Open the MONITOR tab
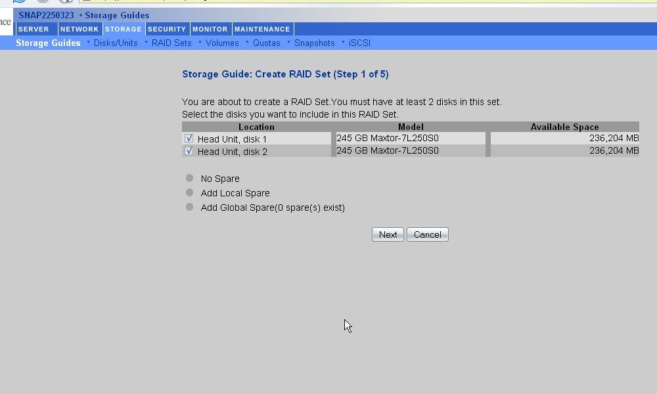The width and height of the screenshot is (657, 394). [x=210, y=29]
